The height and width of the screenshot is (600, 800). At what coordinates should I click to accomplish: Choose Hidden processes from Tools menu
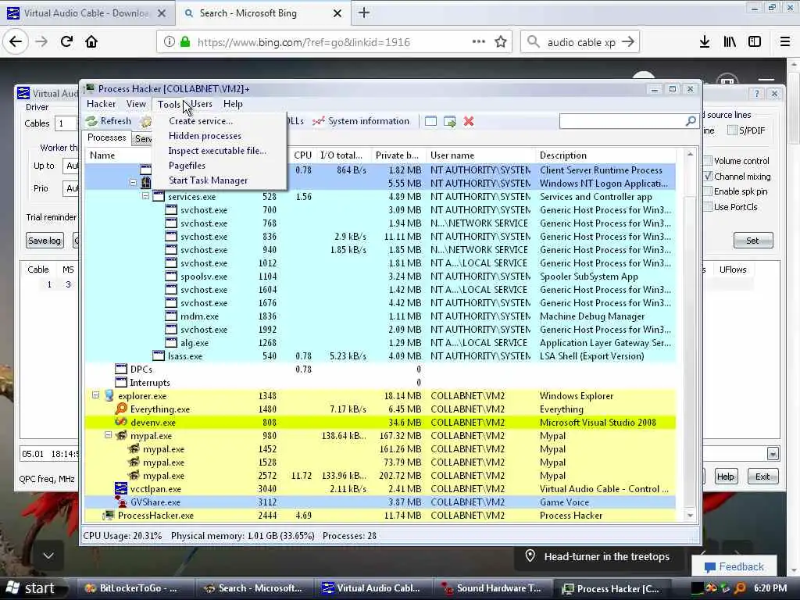coord(220,136)
